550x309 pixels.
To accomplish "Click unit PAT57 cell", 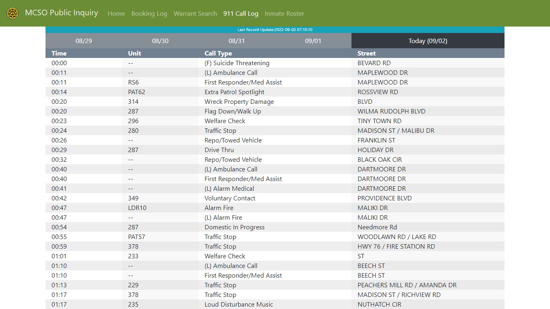I will click(160, 237).
